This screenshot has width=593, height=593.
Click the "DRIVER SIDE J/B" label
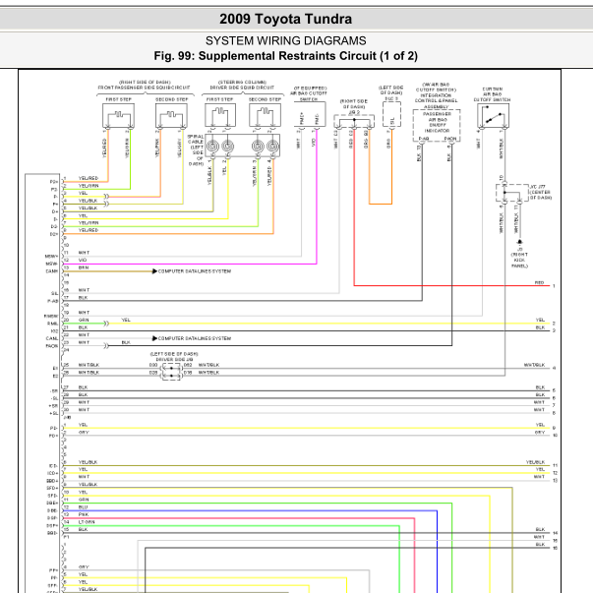coord(175,359)
